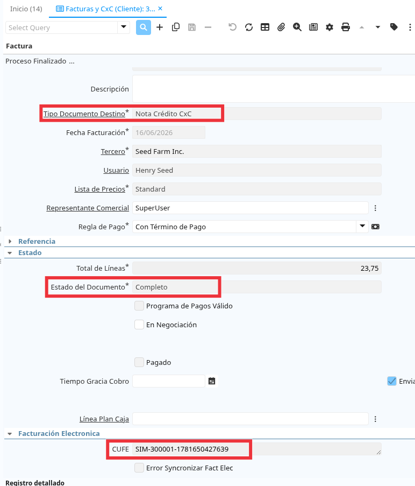The height and width of the screenshot is (486, 415).
Task: Close the Facturas y CxC tab
Action: (x=160, y=9)
